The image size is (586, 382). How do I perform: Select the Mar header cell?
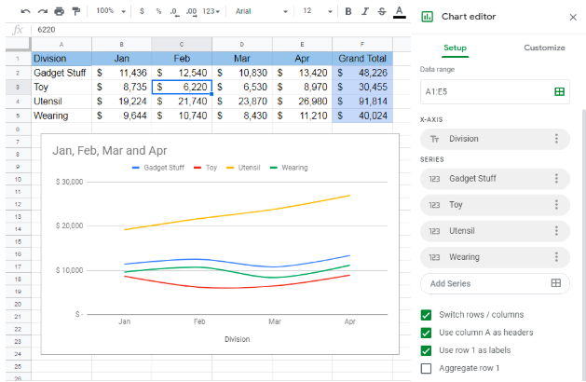click(242, 59)
